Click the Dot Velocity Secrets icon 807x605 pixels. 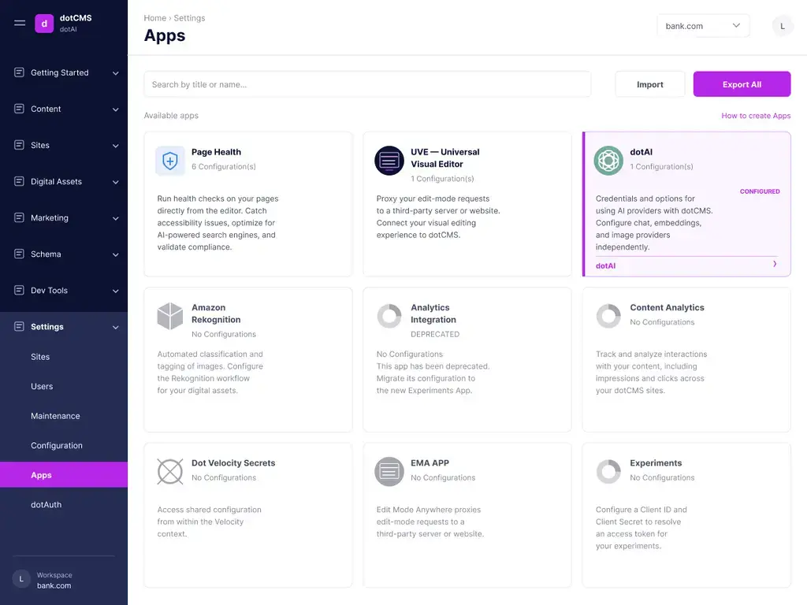170,471
